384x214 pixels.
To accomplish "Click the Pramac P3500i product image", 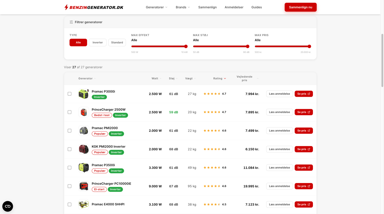I will [84, 168].
